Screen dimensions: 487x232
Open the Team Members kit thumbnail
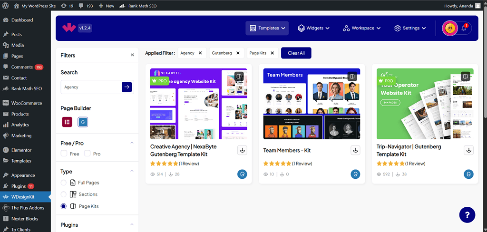tap(312, 104)
